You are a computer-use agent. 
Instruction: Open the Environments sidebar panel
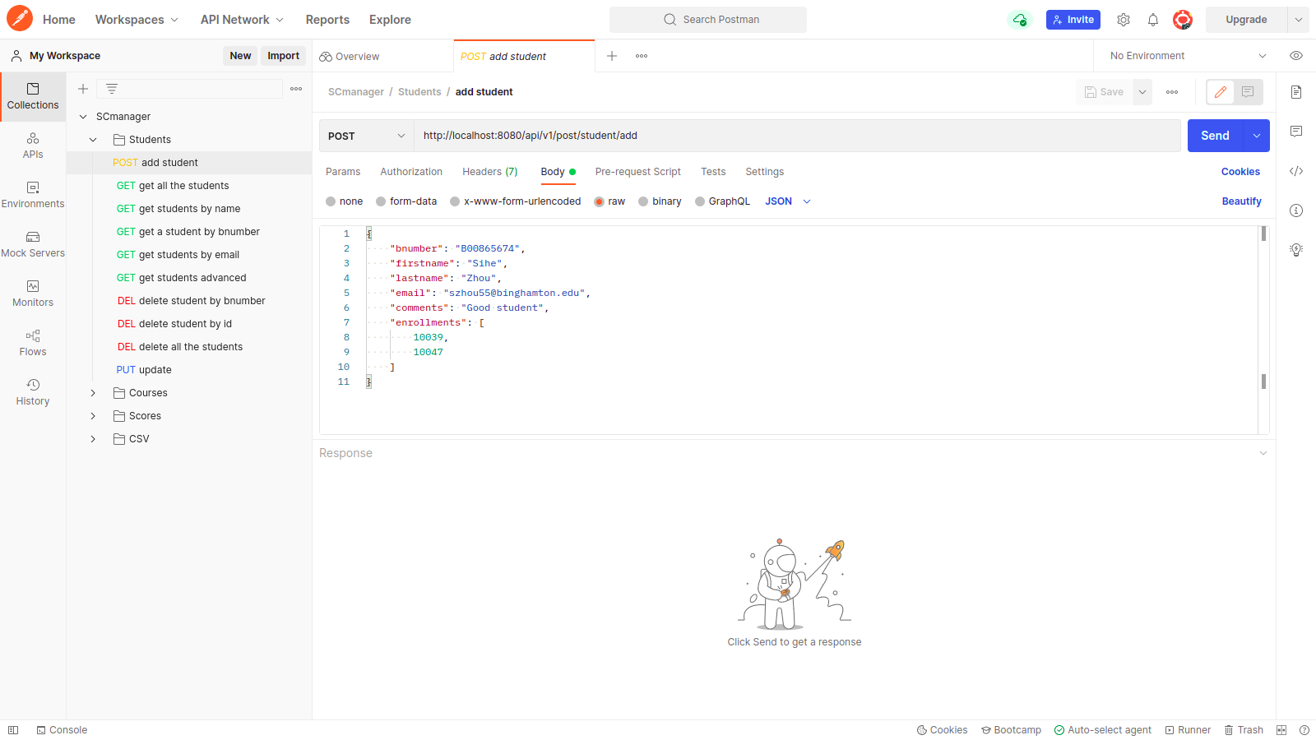tap(33, 195)
